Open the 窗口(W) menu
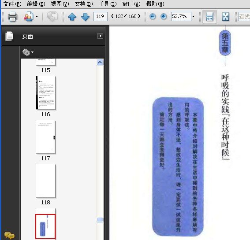Screen dimensions: 250x240 (131, 4)
